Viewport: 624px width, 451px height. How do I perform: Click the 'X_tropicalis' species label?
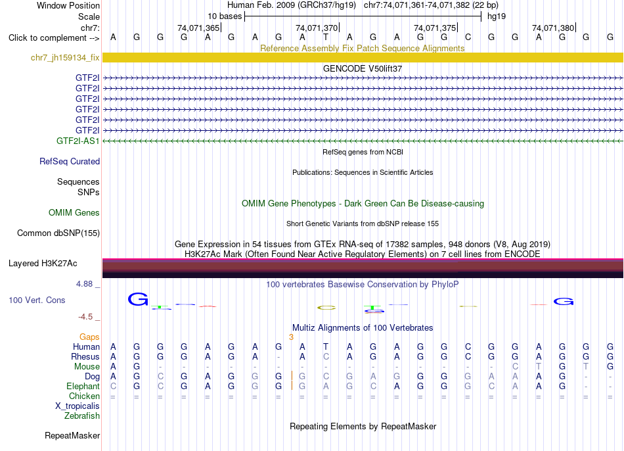click(78, 406)
